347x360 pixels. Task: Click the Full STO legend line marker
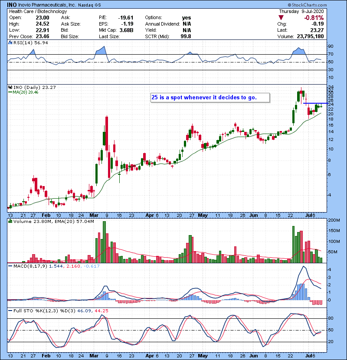click(10, 311)
